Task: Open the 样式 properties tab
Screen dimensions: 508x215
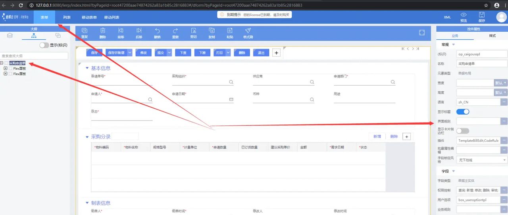Action: tap(492, 36)
